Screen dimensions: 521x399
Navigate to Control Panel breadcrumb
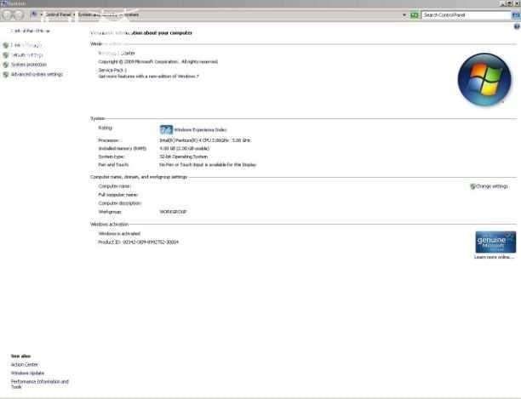(58, 14)
